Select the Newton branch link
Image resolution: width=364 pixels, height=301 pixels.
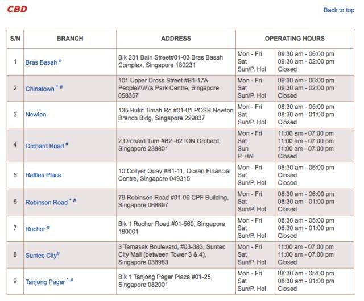[36, 115]
